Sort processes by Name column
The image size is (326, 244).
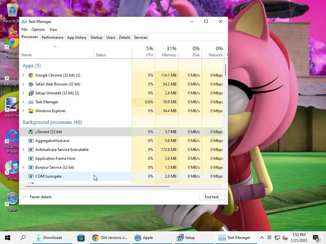pyautogui.click(x=57, y=52)
